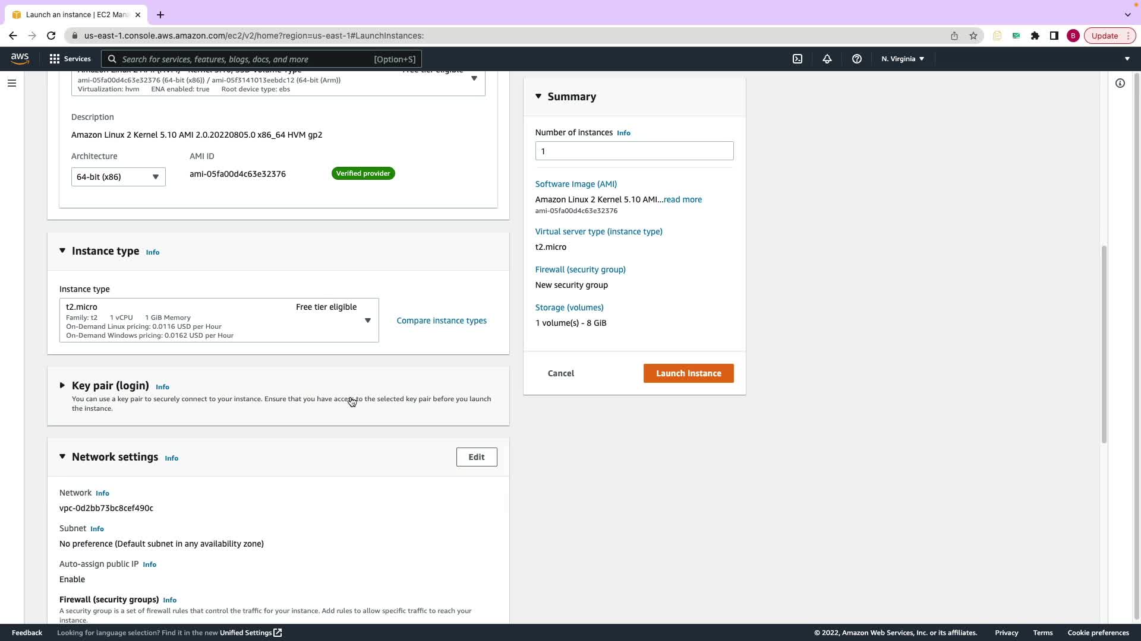Image resolution: width=1141 pixels, height=641 pixels.
Task: Click the page vertical scrollbar
Action: click(x=1104, y=344)
